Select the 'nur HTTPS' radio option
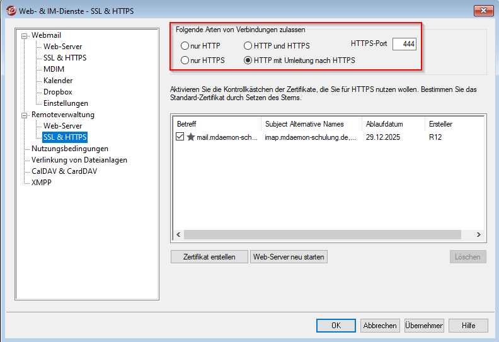499x342 pixels. (x=185, y=60)
